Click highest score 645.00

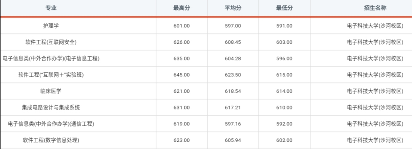181,75
